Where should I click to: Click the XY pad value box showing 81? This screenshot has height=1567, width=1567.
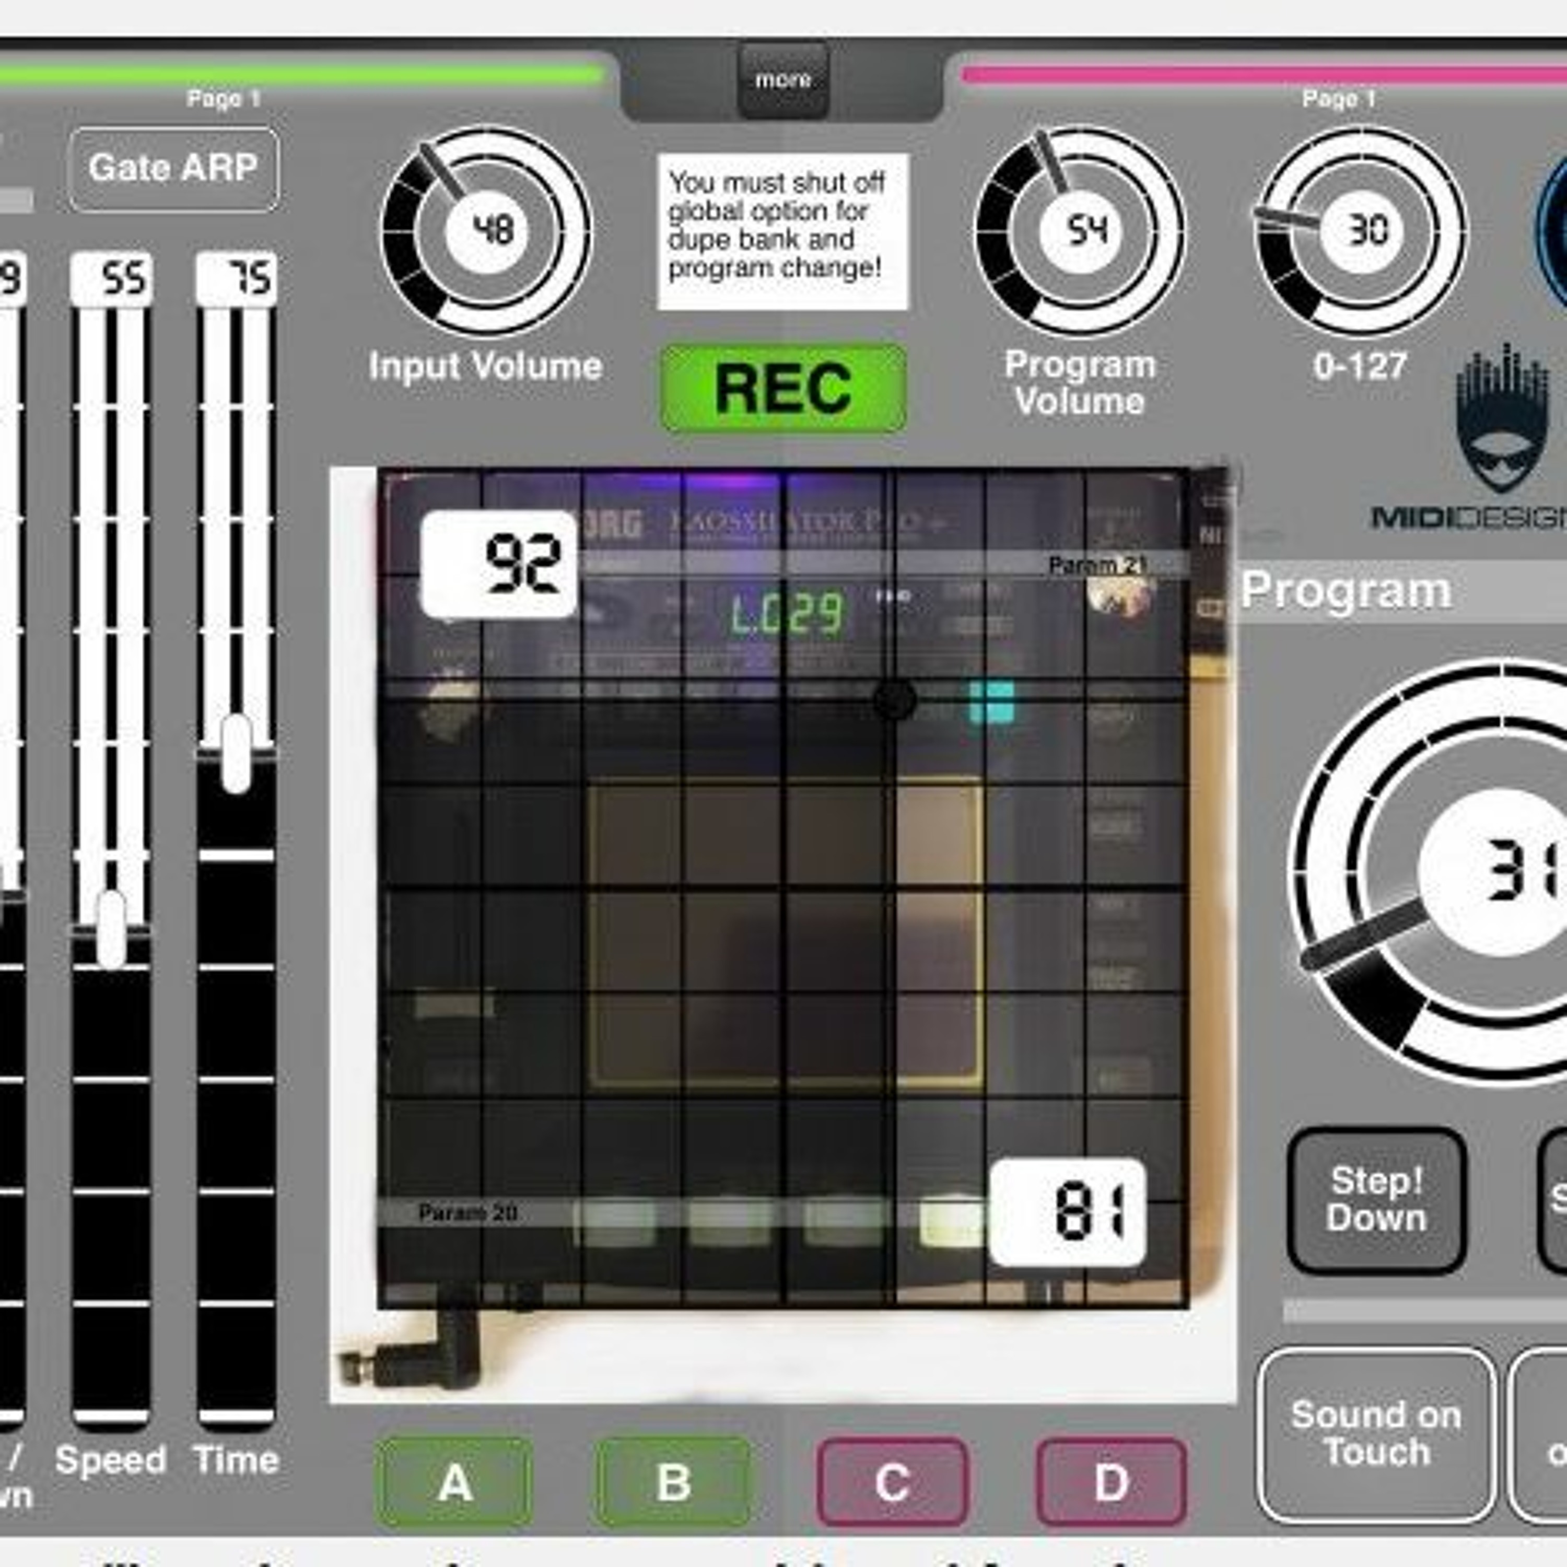1067,1212
